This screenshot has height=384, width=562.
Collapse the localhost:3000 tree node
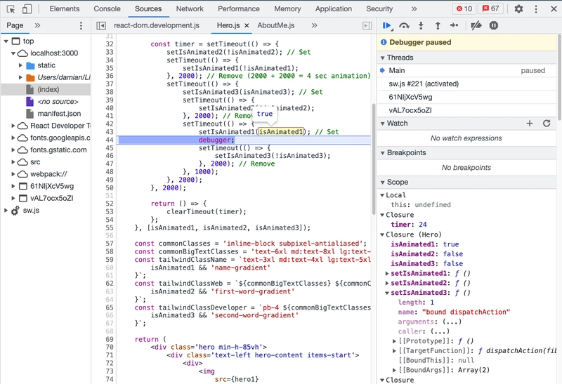pos(13,53)
